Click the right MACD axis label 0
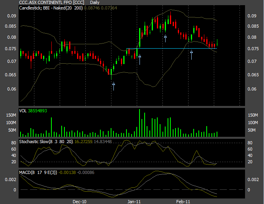264x204 pixels. coord(249,190)
